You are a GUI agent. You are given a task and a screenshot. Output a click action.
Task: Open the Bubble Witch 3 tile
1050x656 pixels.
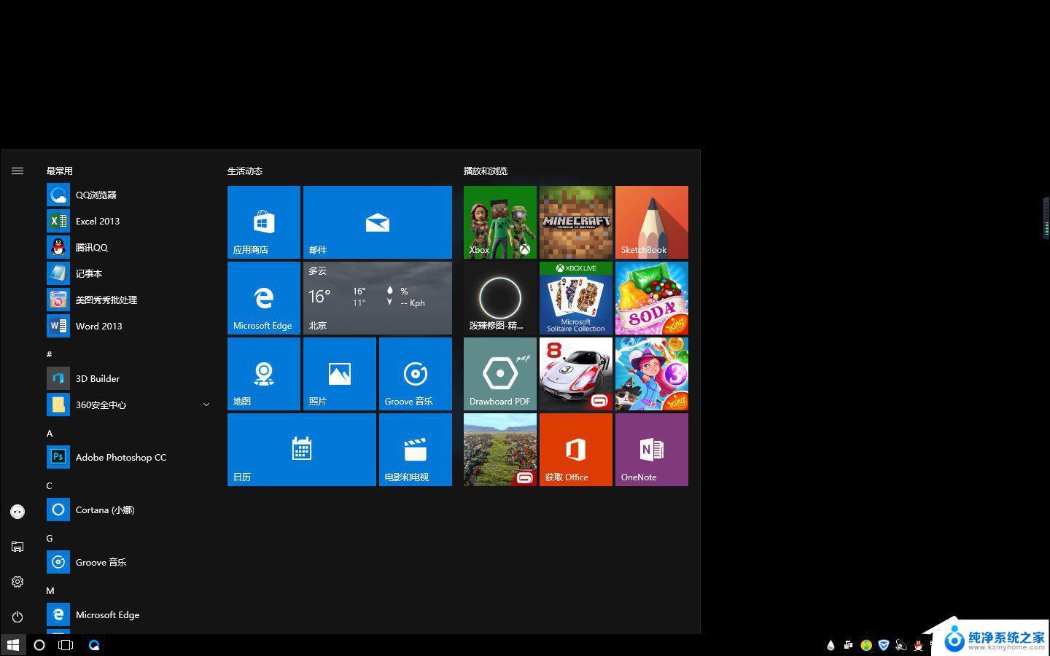click(652, 374)
